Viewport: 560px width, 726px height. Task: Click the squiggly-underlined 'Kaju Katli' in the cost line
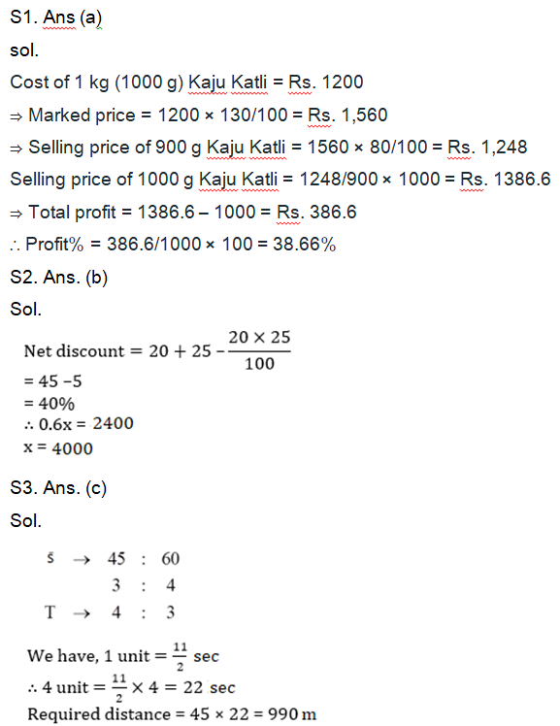pos(228,82)
